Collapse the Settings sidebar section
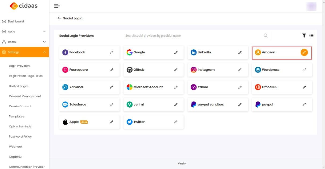Image resolution: width=325 pixels, height=169 pixels. tap(44, 52)
